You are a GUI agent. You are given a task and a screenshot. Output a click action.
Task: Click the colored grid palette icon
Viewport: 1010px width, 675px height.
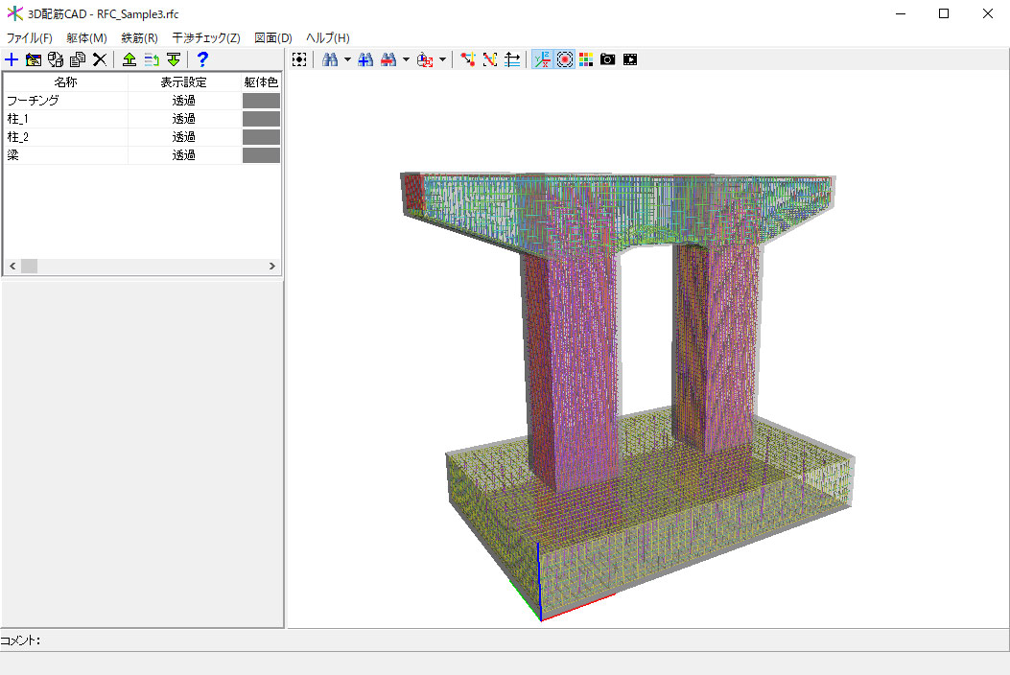click(586, 59)
